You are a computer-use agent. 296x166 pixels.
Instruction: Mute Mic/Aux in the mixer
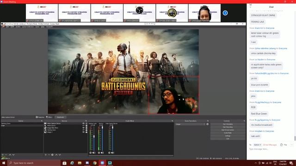point(102,153)
